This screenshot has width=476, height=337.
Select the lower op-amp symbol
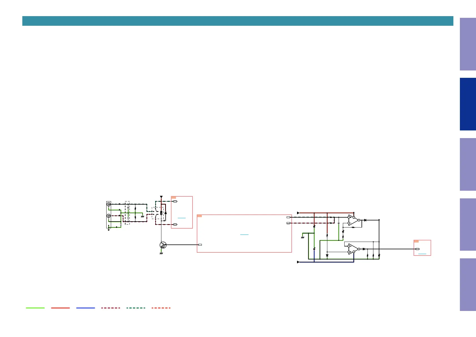354,249
